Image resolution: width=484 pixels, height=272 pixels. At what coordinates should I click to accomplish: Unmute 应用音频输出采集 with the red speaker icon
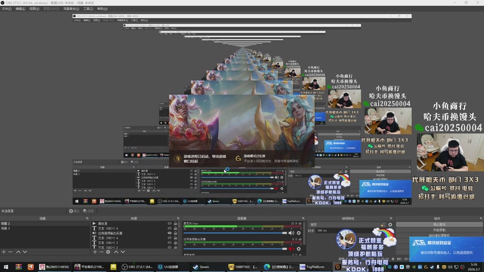(291, 249)
